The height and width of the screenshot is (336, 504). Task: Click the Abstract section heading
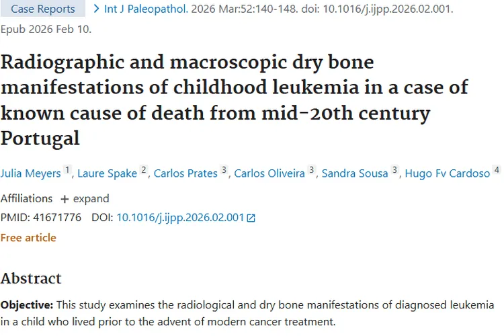pyautogui.click(x=31, y=278)
